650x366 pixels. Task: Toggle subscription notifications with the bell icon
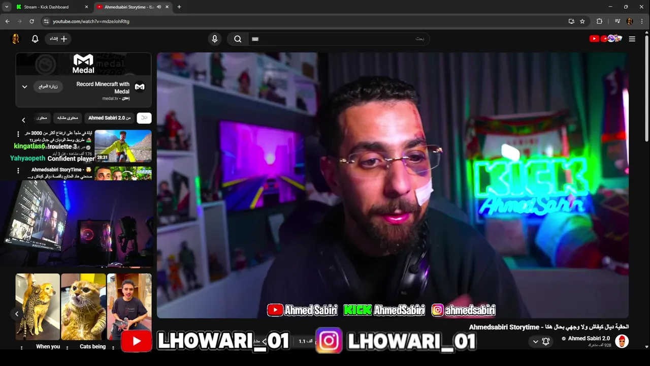(546, 342)
